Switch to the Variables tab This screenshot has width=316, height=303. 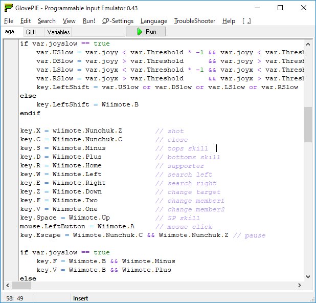click(x=58, y=32)
